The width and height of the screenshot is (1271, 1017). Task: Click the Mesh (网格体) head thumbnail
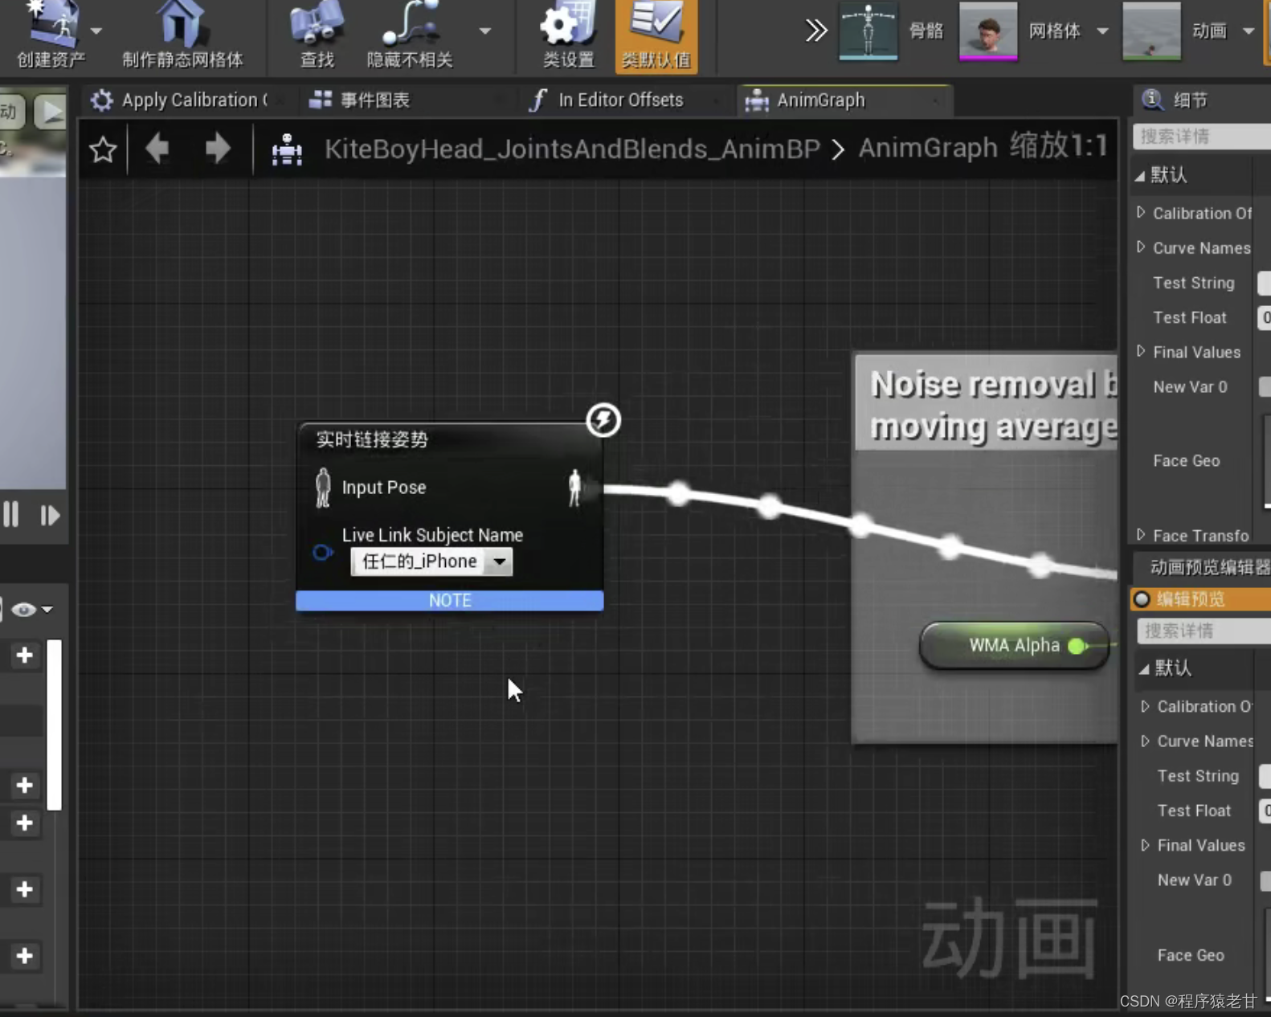pos(988,31)
